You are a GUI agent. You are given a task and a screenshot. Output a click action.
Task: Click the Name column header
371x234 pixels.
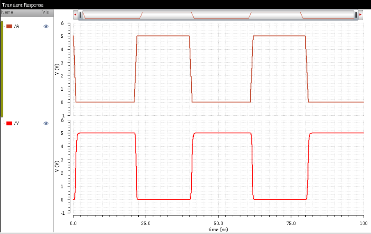click(x=21, y=13)
